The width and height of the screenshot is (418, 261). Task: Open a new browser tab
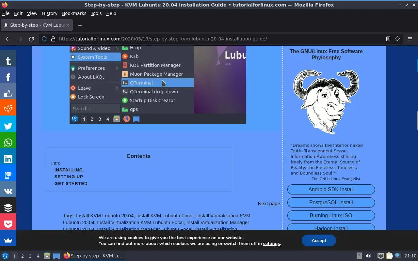(x=80, y=25)
